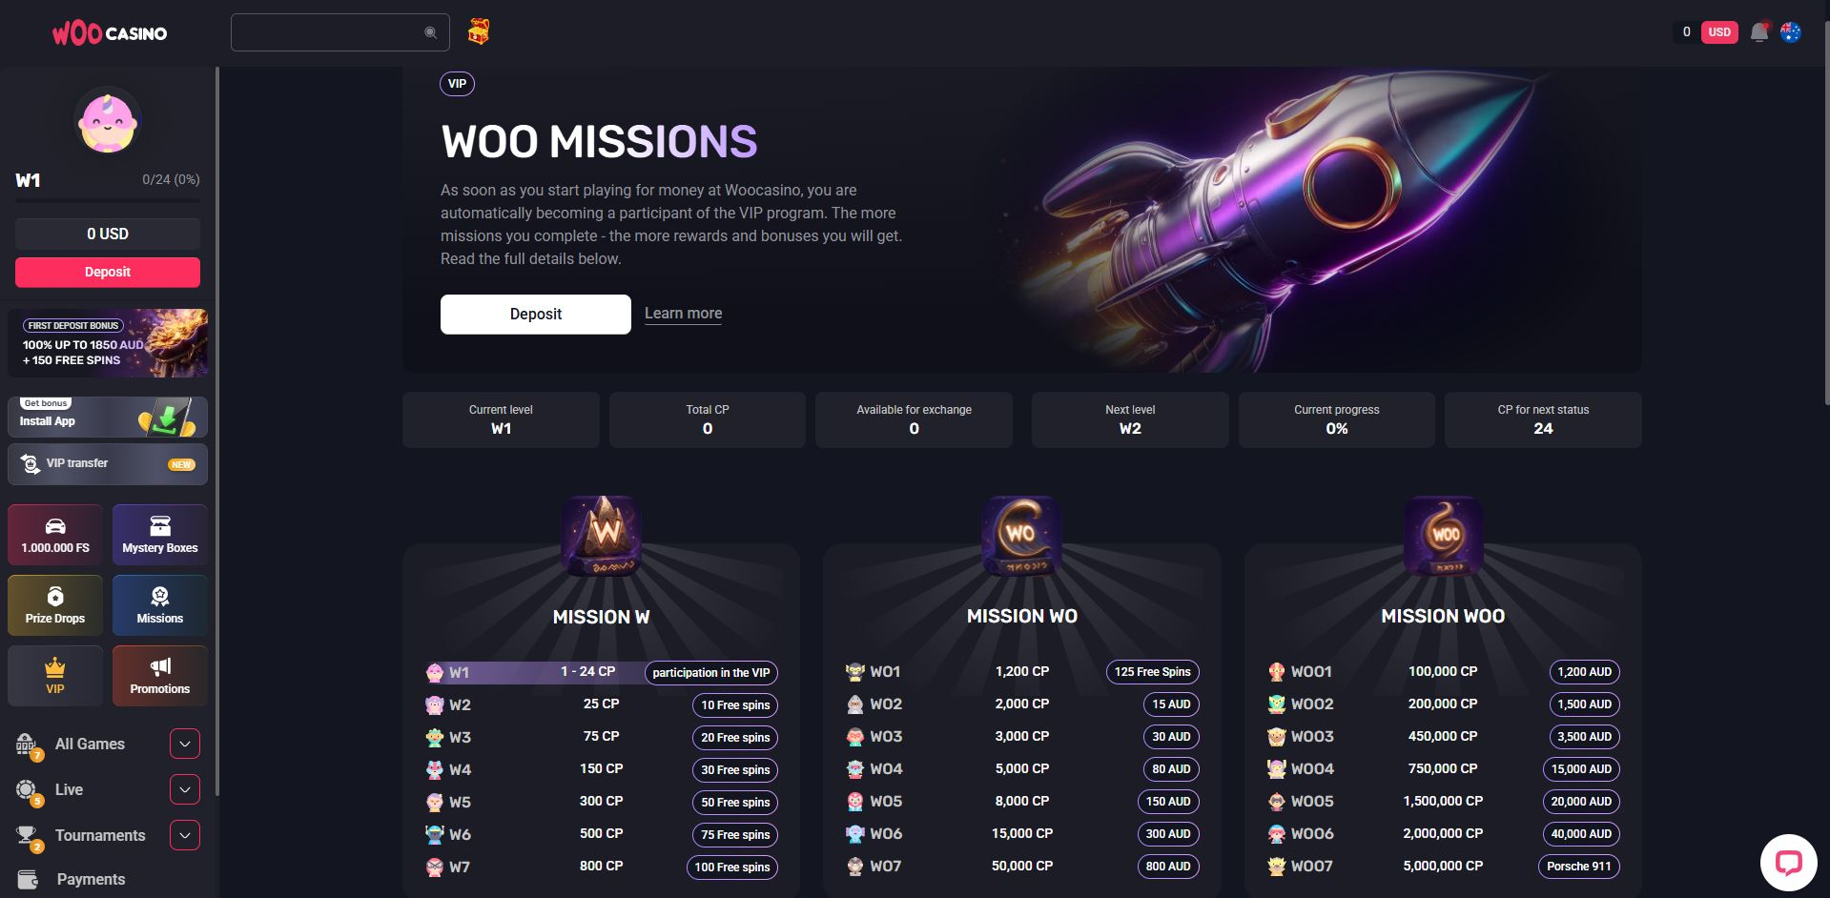Expand the Live section chevron
The image size is (1830, 898).
(185, 789)
